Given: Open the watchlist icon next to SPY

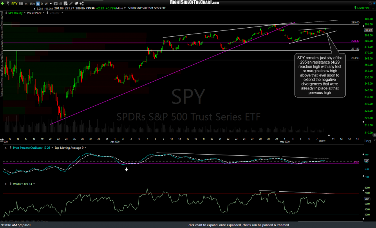Looking at the screenshot, I should (x=20, y=3).
